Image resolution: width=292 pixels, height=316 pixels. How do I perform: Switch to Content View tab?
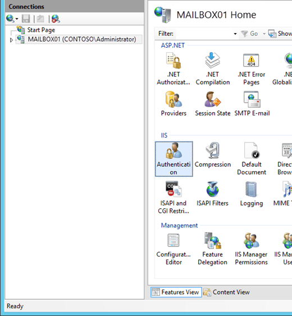[x=227, y=292]
